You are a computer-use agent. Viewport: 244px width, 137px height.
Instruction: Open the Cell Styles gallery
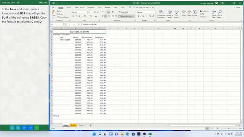click(x=176, y=14)
